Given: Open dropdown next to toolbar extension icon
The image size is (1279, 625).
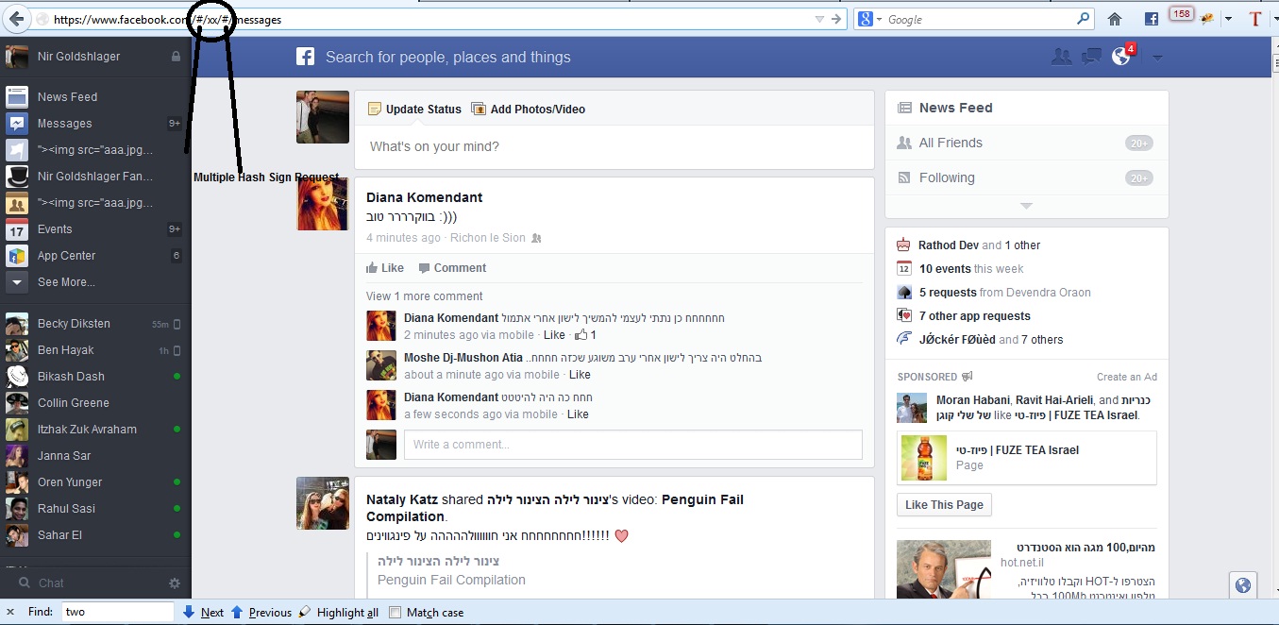Looking at the screenshot, I should (1229, 19).
